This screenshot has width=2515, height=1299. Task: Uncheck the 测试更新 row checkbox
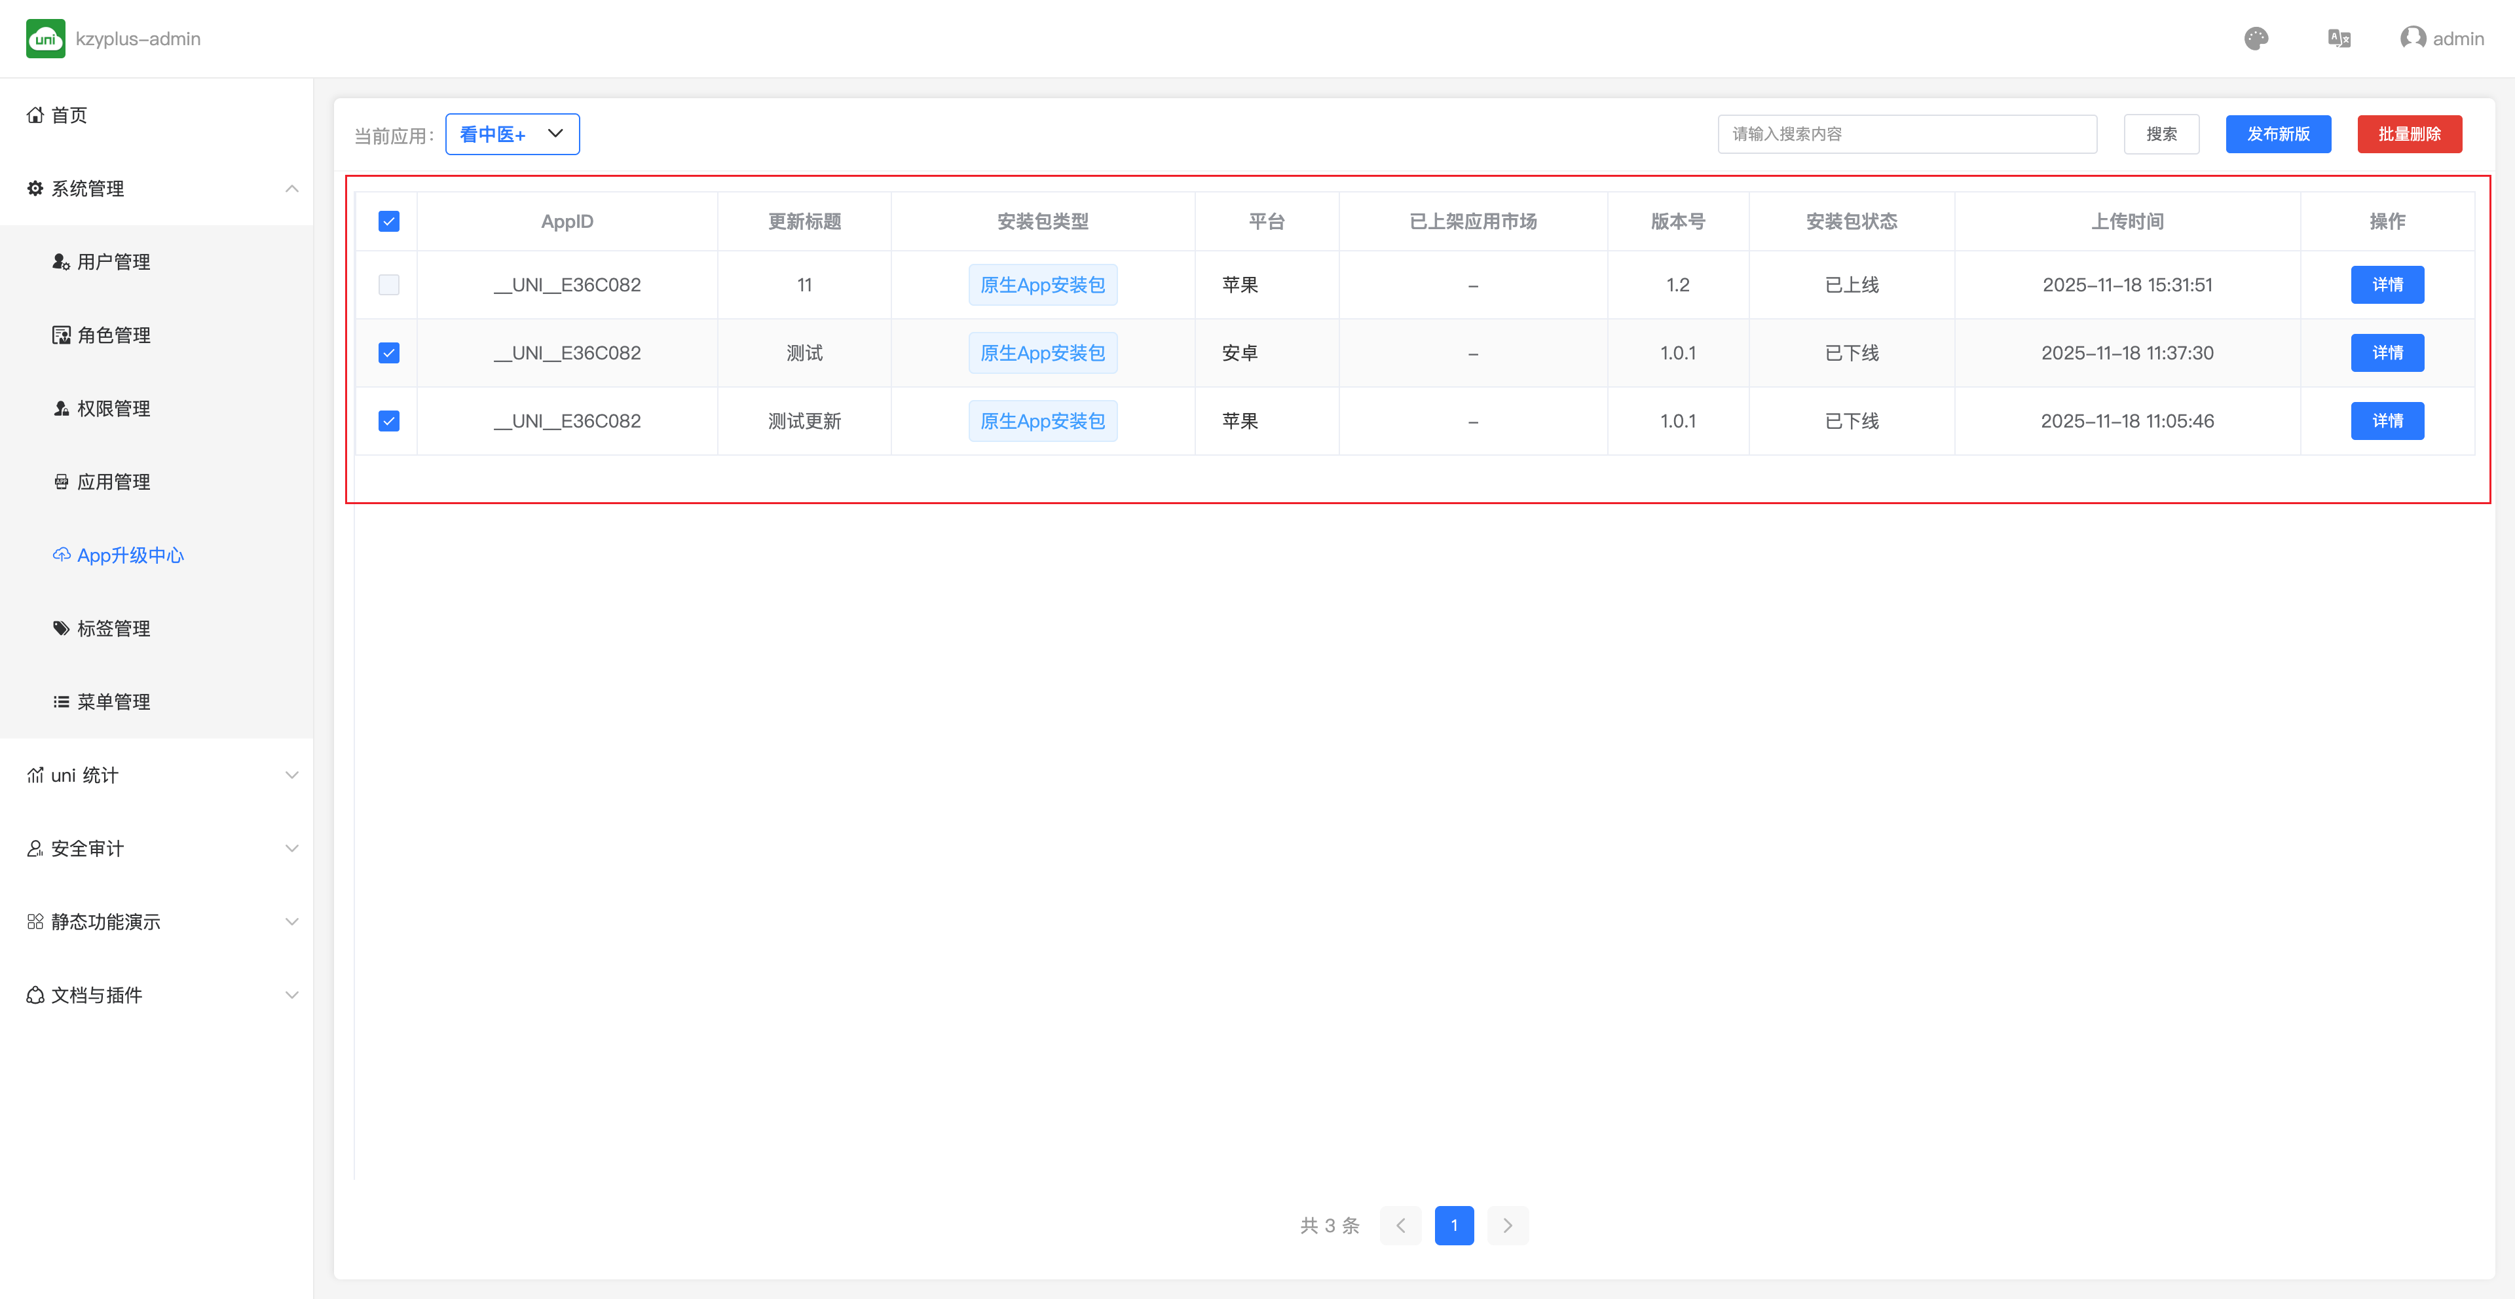click(388, 420)
